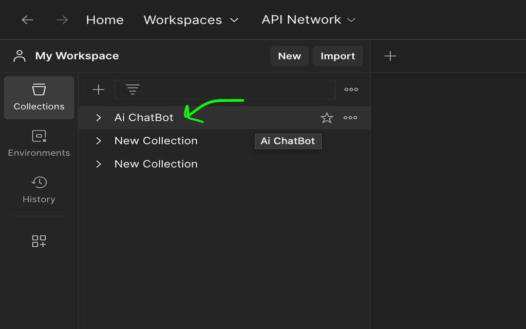Open the Collections sidebar panel
This screenshot has height=329, width=526.
(x=39, y=97)
